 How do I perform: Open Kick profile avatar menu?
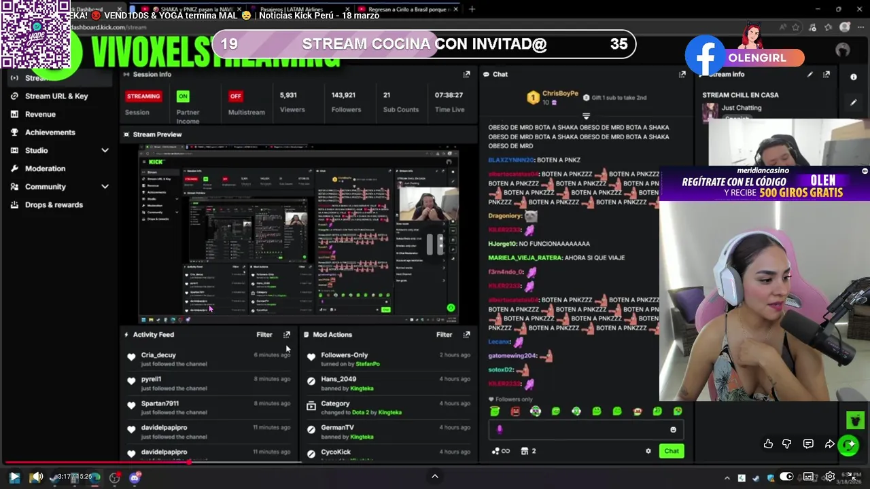click(x=843, y=50)
